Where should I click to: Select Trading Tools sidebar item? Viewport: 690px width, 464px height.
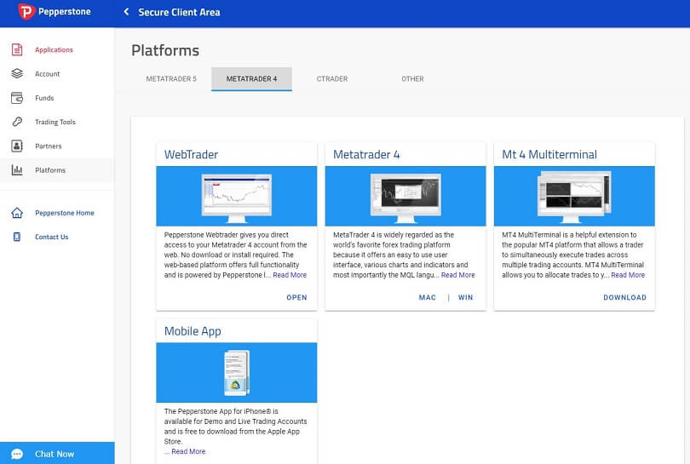coord(57,122)
